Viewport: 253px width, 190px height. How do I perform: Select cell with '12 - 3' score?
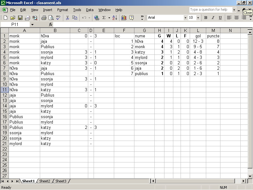tap(198, 41)
